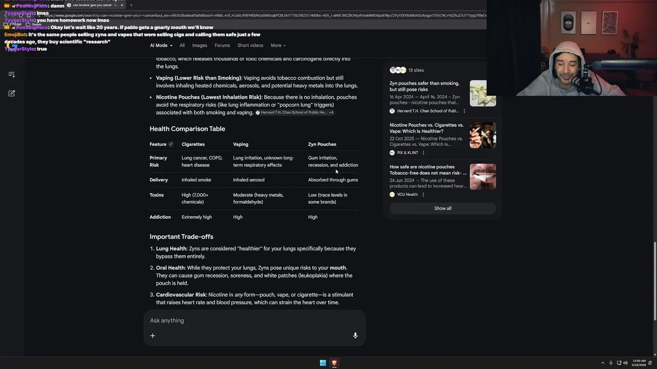Click the 'Zyn Pouches' column header
This screenshot has width=657, height=369.
(x=322, y=145)
